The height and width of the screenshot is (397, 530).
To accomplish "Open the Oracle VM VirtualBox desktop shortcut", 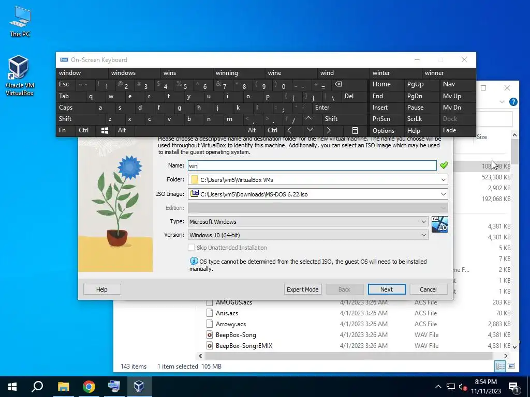I will [19, 76].
